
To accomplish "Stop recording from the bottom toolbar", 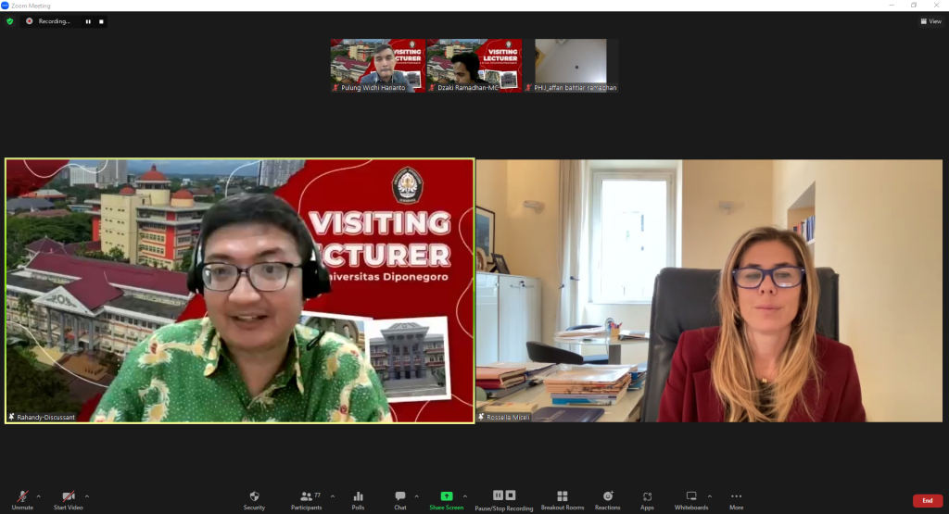I will tap(511, 495).
